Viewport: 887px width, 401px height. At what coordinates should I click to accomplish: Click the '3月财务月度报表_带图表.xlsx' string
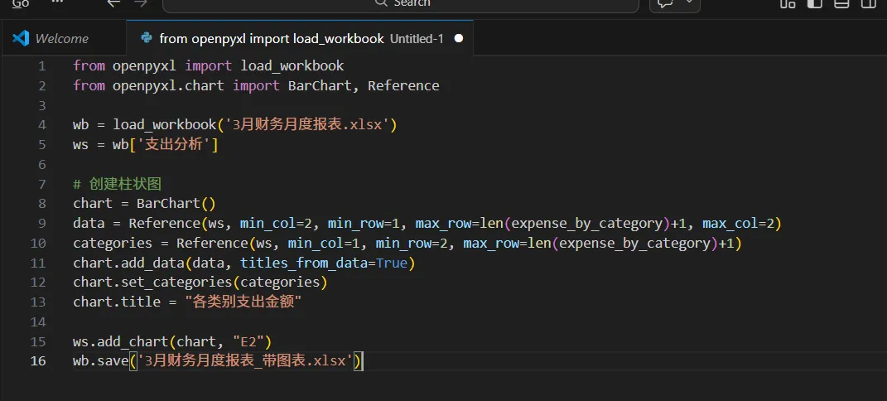click(x=245, y=361)
